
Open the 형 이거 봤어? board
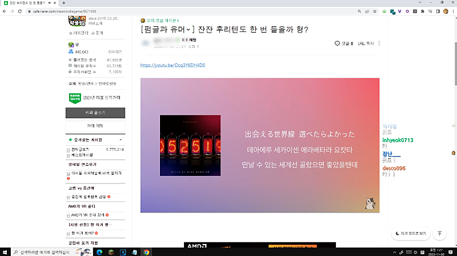pyautogui.click(x=82, y=233)
